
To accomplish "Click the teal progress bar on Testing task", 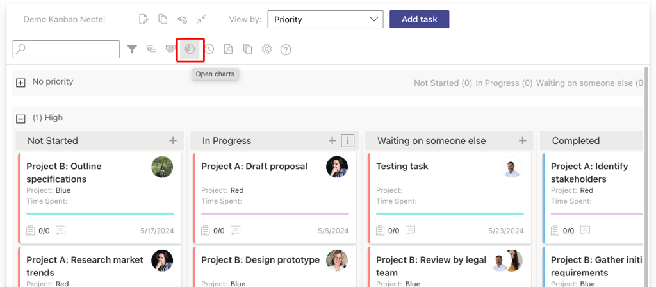I will point(450,214).
